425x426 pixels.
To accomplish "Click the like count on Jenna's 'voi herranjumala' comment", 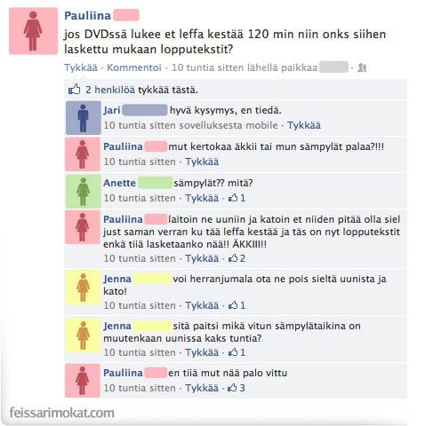I will (237, 305).
